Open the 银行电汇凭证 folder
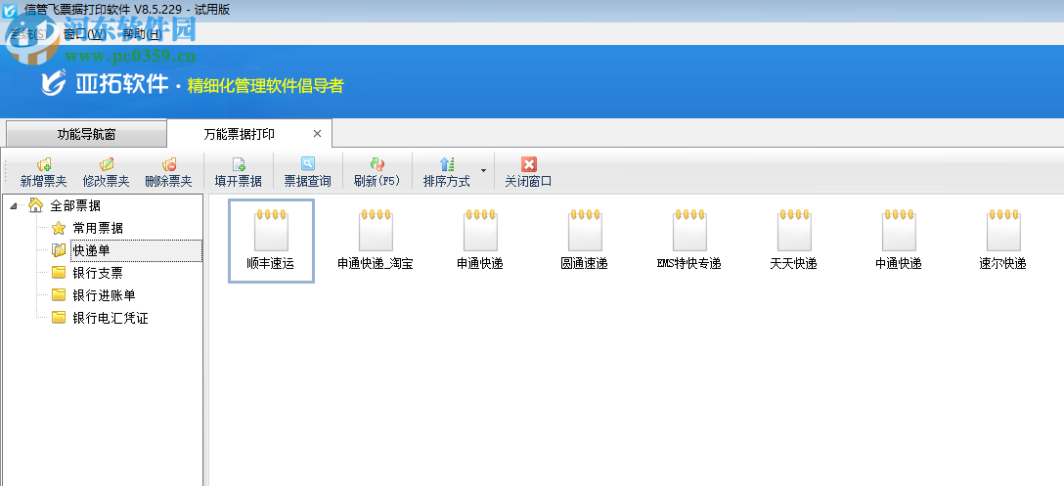The image size is (1064, 486). pyautogui.click(x=110, y=318)
